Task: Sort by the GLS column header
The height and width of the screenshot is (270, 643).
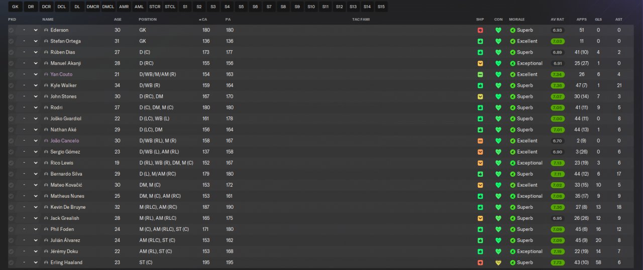Action: (598, 19)
